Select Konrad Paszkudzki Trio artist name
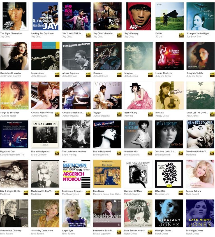 point(12,155)
